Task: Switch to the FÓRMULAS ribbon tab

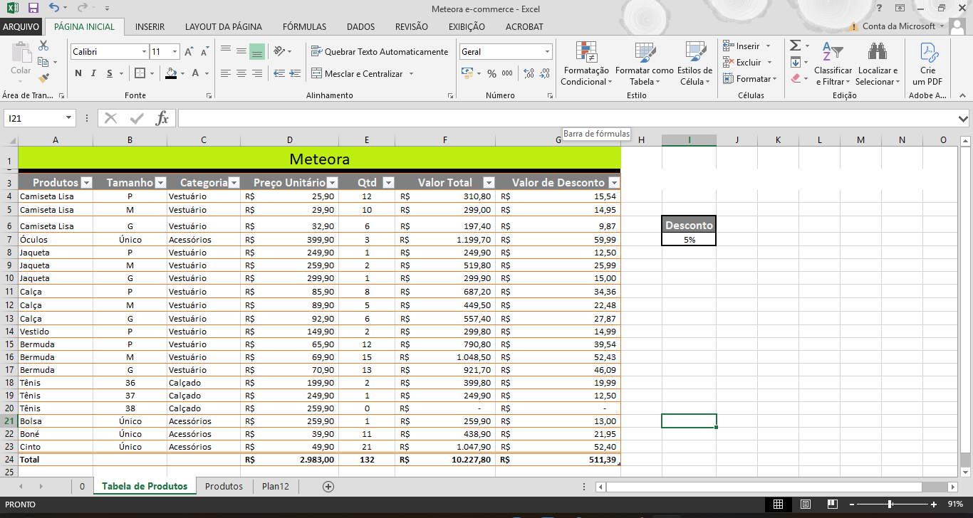Action: [x=304, y=26]
